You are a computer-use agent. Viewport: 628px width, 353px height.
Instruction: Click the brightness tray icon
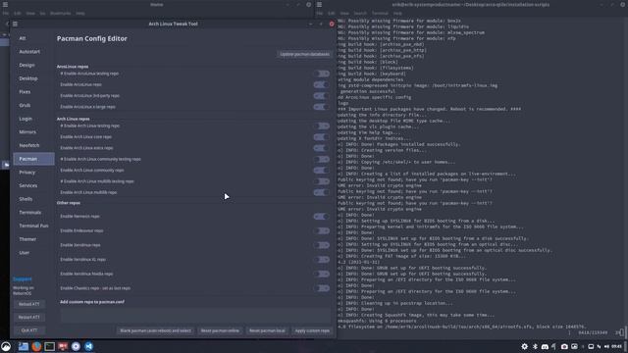coord(524,346)
